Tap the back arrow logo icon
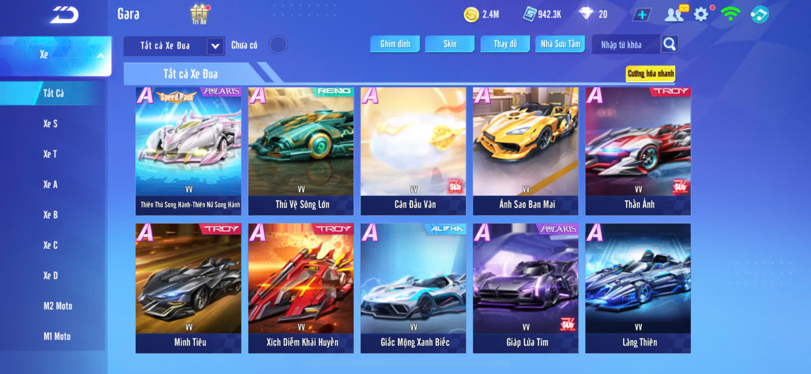 [x=64, y=15]
